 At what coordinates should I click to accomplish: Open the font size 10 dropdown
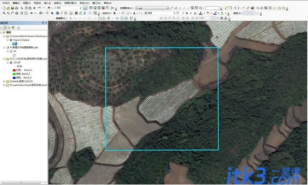(x=183, y=13)
